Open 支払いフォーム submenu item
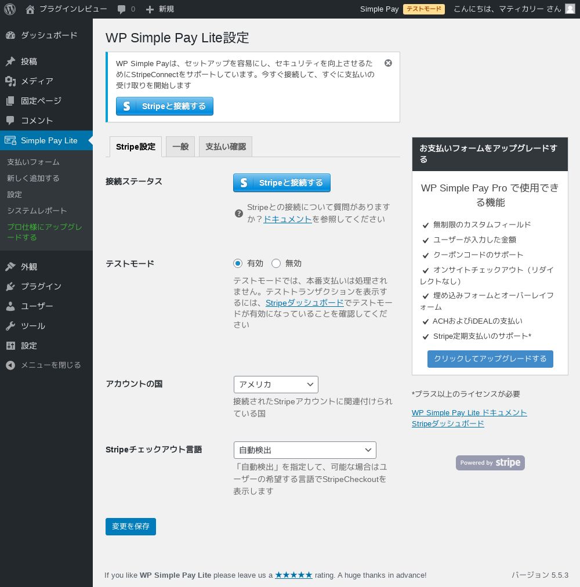The height and width of the screenshot is (587, 580). [33, 162]
